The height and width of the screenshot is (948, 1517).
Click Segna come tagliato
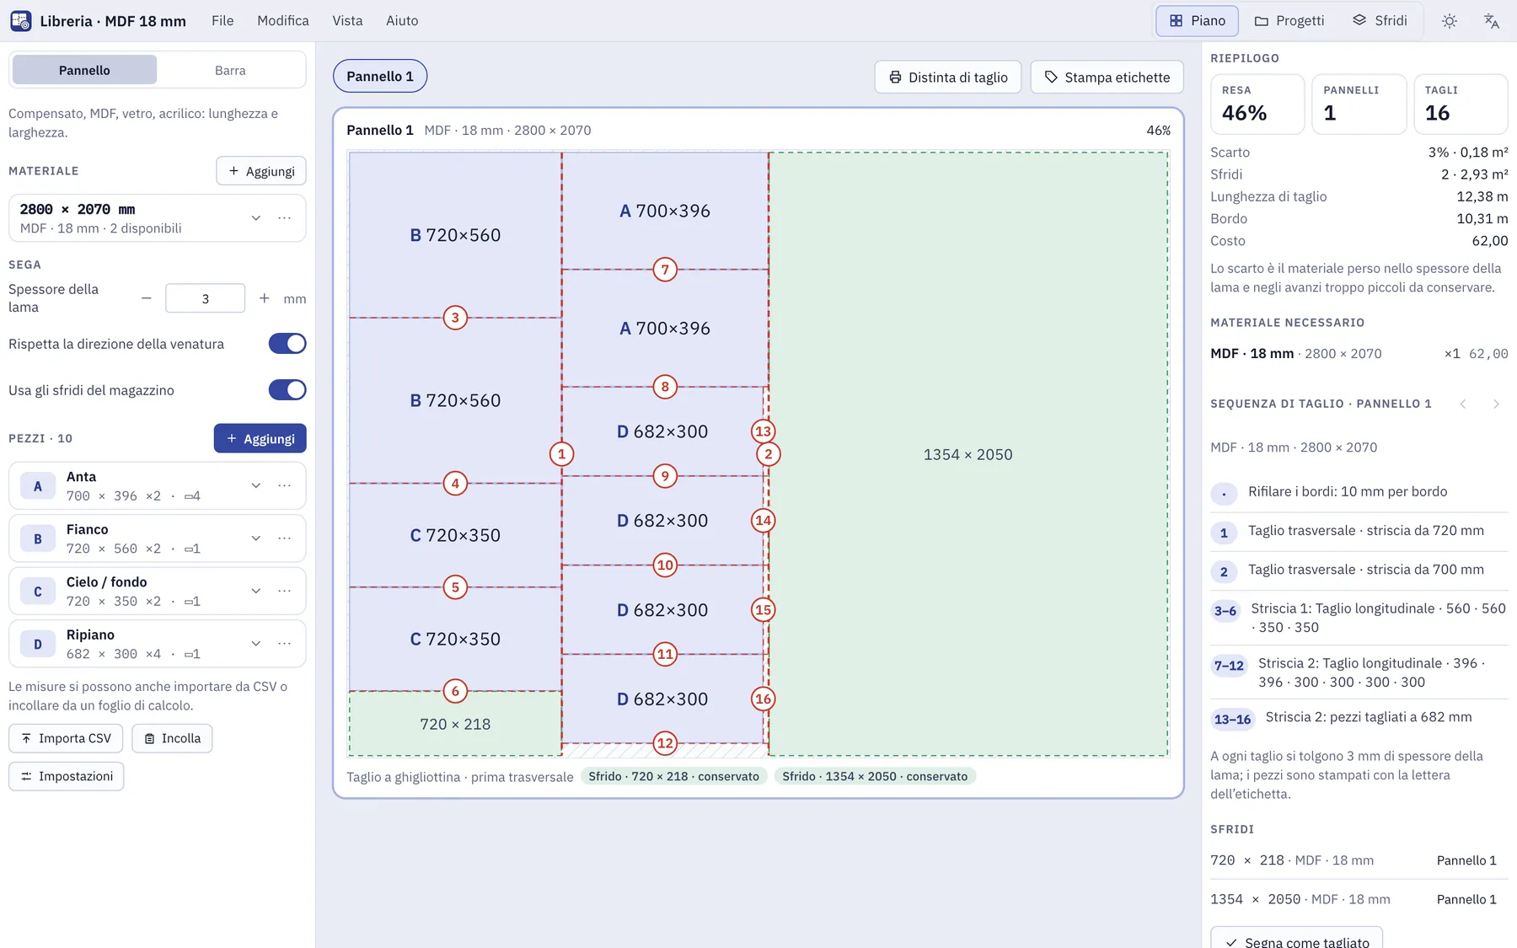point(1296,938)
